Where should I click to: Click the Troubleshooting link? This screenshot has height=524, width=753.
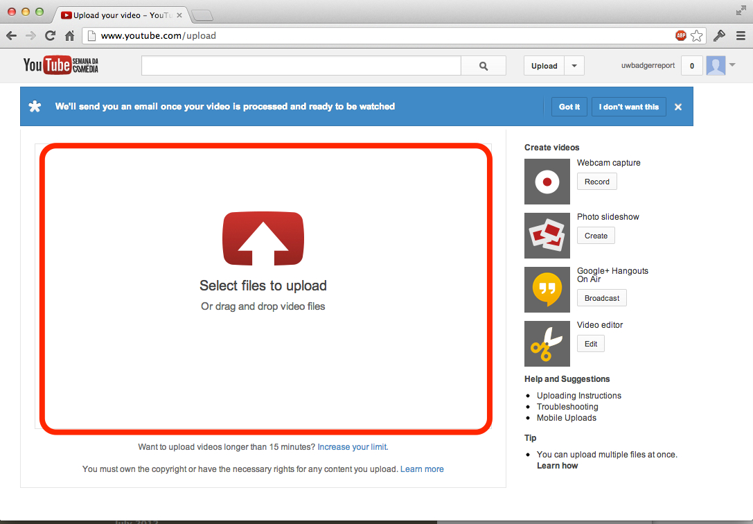pyautogui.click(x=567, y=406)
